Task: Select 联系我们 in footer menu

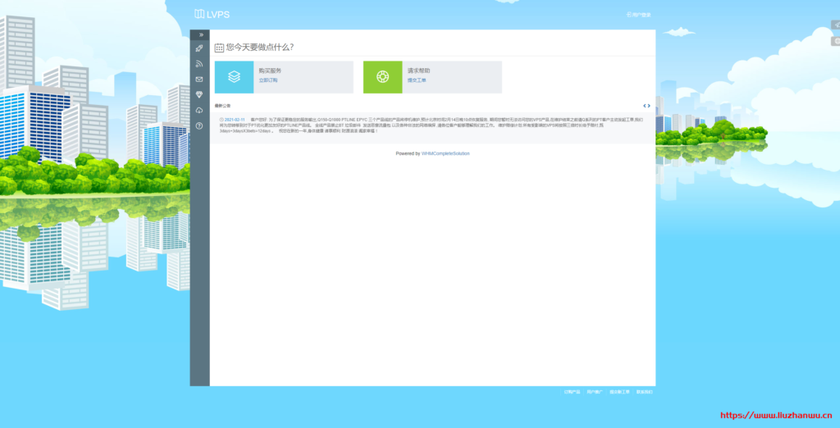Action: [x=645, y=392]
